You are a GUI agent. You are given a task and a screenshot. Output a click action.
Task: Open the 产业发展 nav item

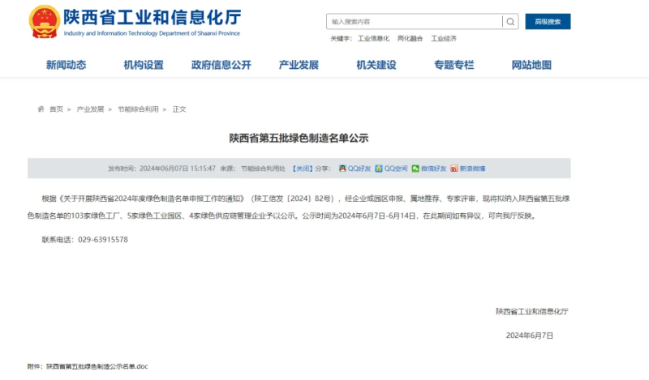click(299, 65)
